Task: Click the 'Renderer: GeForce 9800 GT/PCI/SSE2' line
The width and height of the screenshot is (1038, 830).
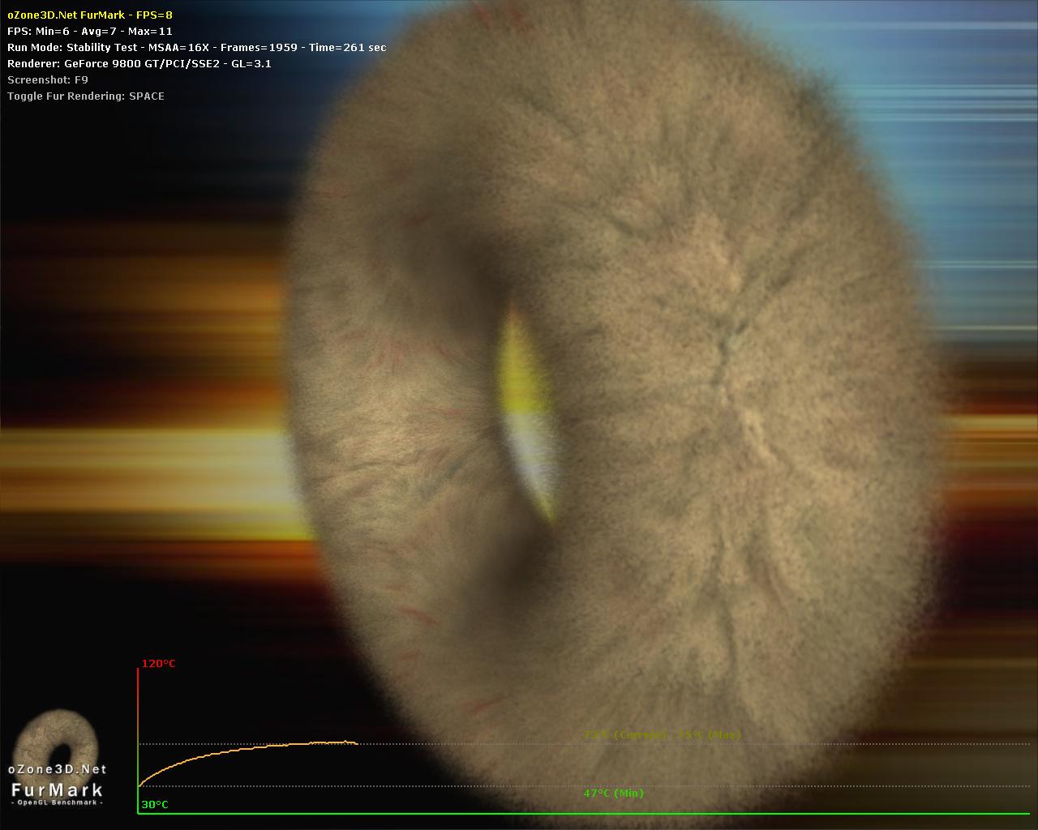Action: (139, 63)
